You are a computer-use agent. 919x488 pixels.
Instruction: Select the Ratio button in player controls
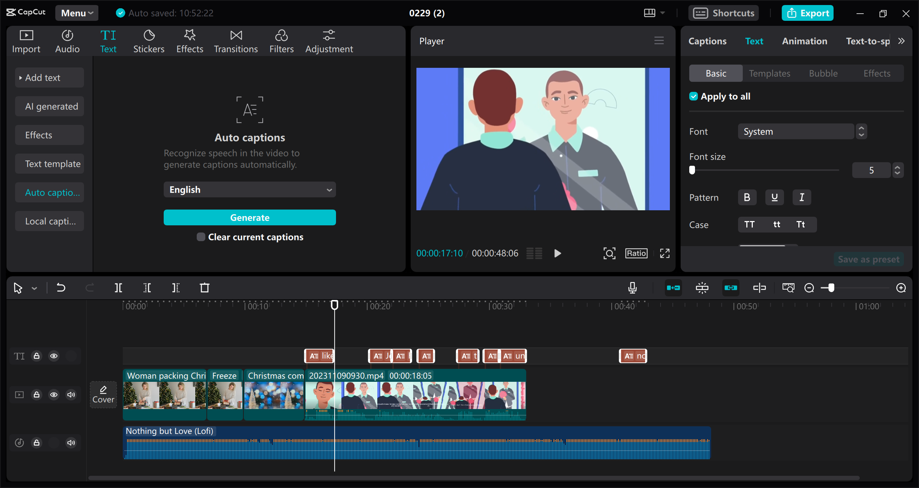(x=636, y=253)
